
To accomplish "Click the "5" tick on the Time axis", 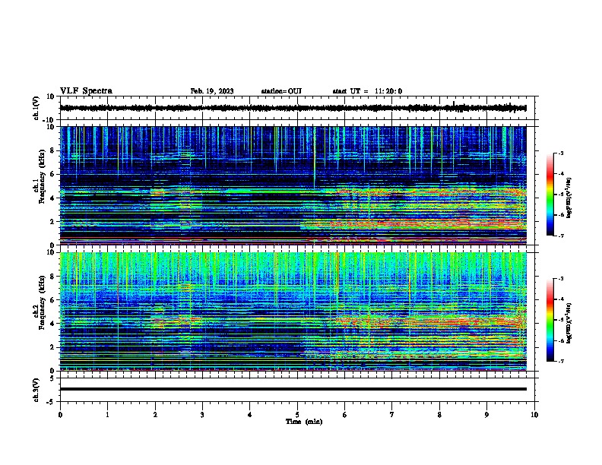I will click(297, 415).
